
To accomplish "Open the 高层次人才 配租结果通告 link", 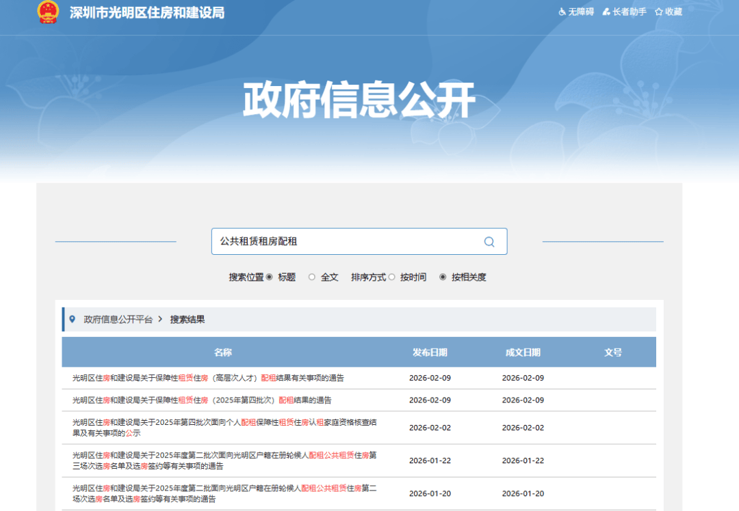I will [209, 377].
